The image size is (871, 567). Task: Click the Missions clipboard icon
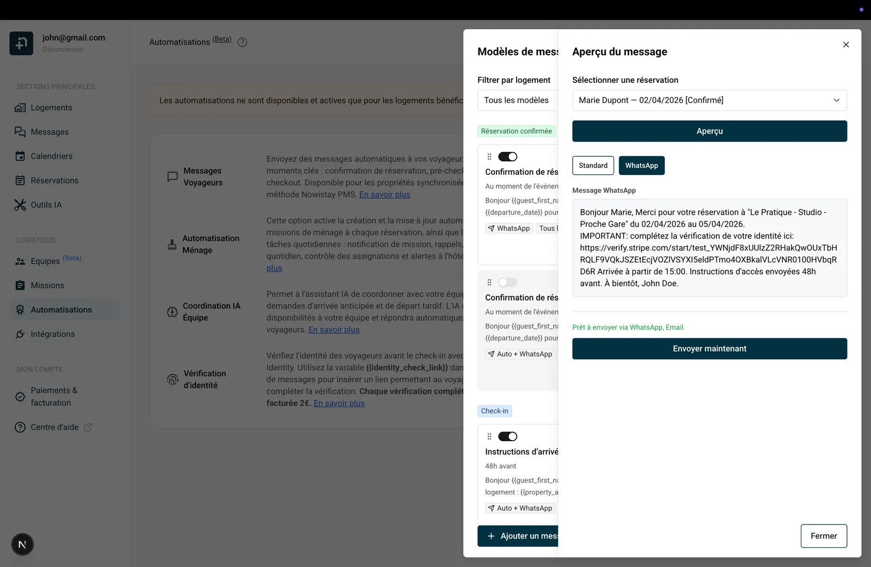pyautogui.click(x=20, y=285)
